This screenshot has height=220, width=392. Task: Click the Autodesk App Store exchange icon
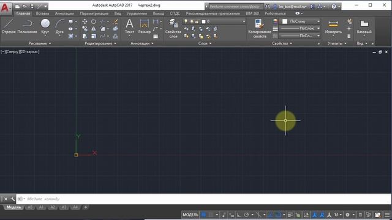coord(312,7)
